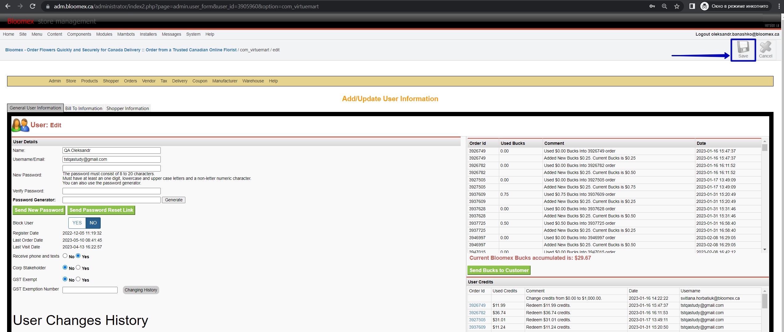
Task: Open order 3927505 link in User Credits
Action: tap(477, 320)
